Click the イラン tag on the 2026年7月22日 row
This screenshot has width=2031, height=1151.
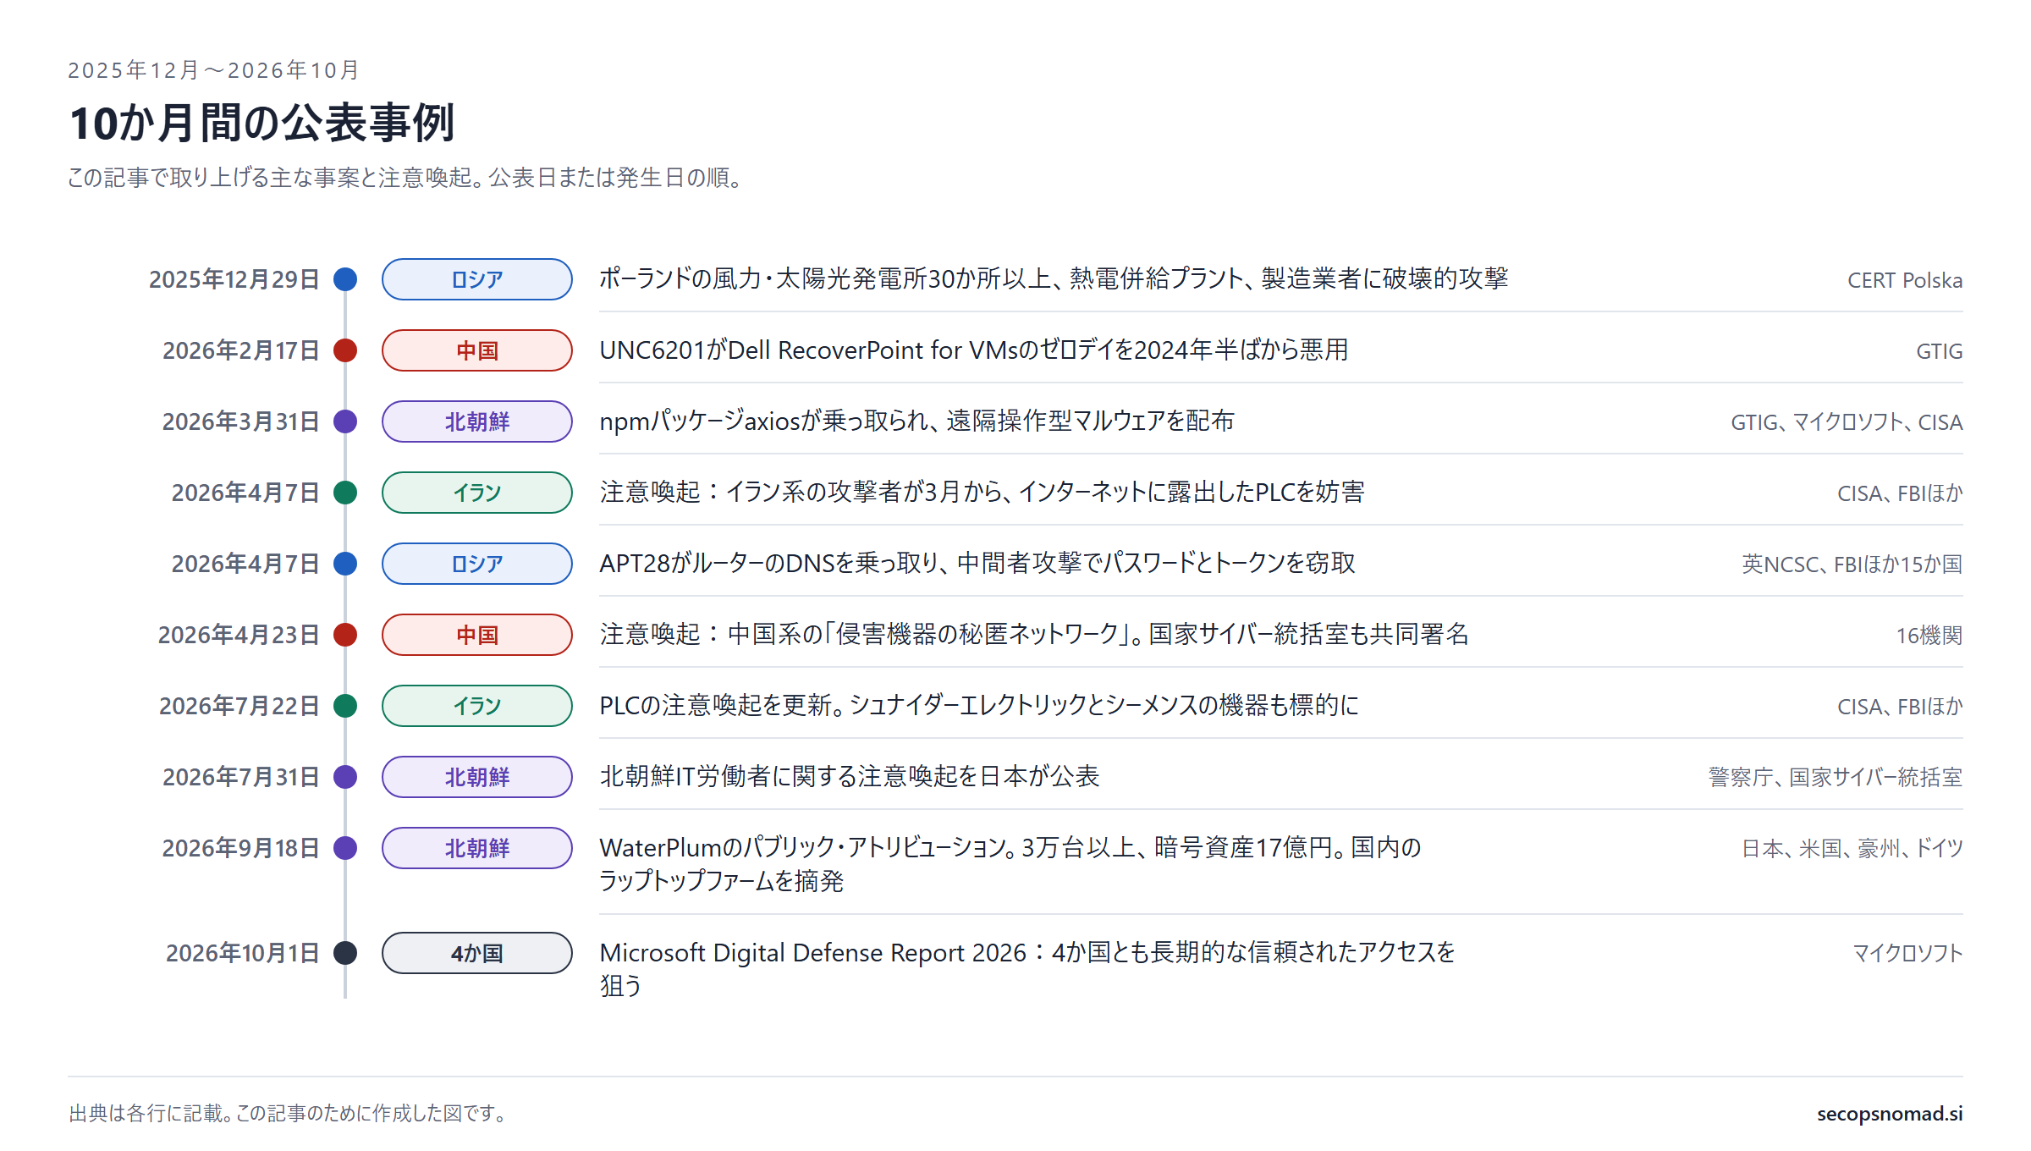pos(477,706)
